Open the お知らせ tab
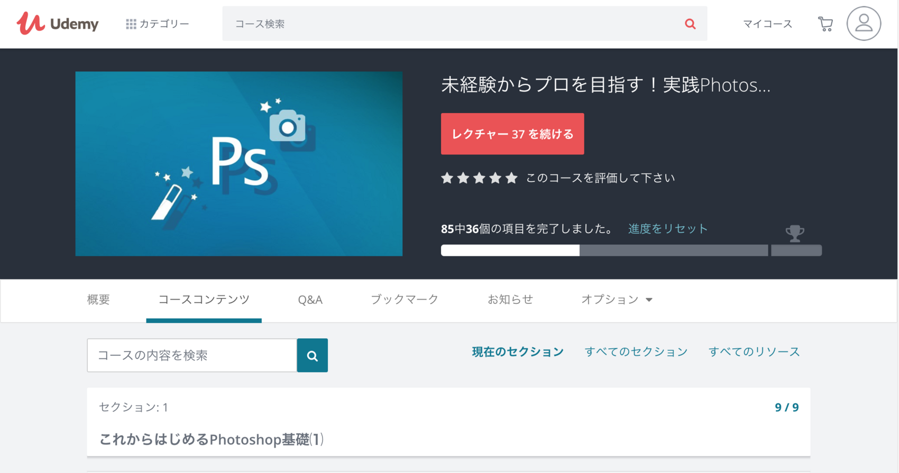 pos(510,300)
